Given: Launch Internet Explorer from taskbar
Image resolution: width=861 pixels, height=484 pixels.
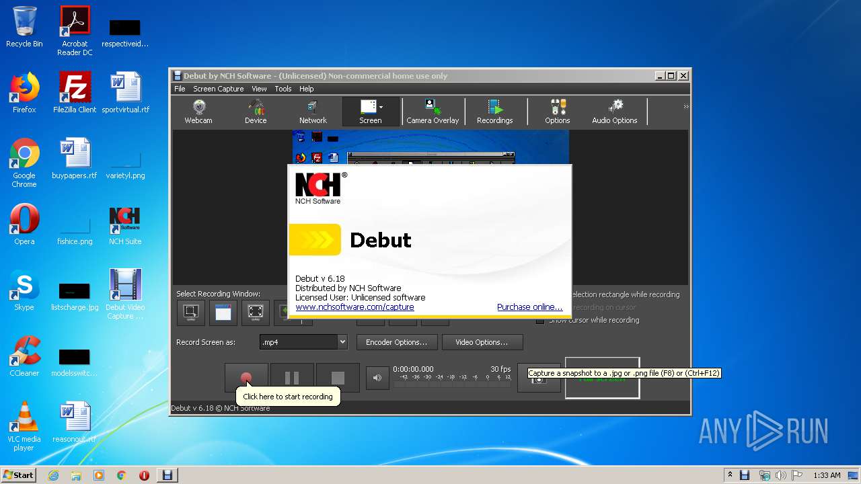Looking at the screenshot, I should (53, 475).
